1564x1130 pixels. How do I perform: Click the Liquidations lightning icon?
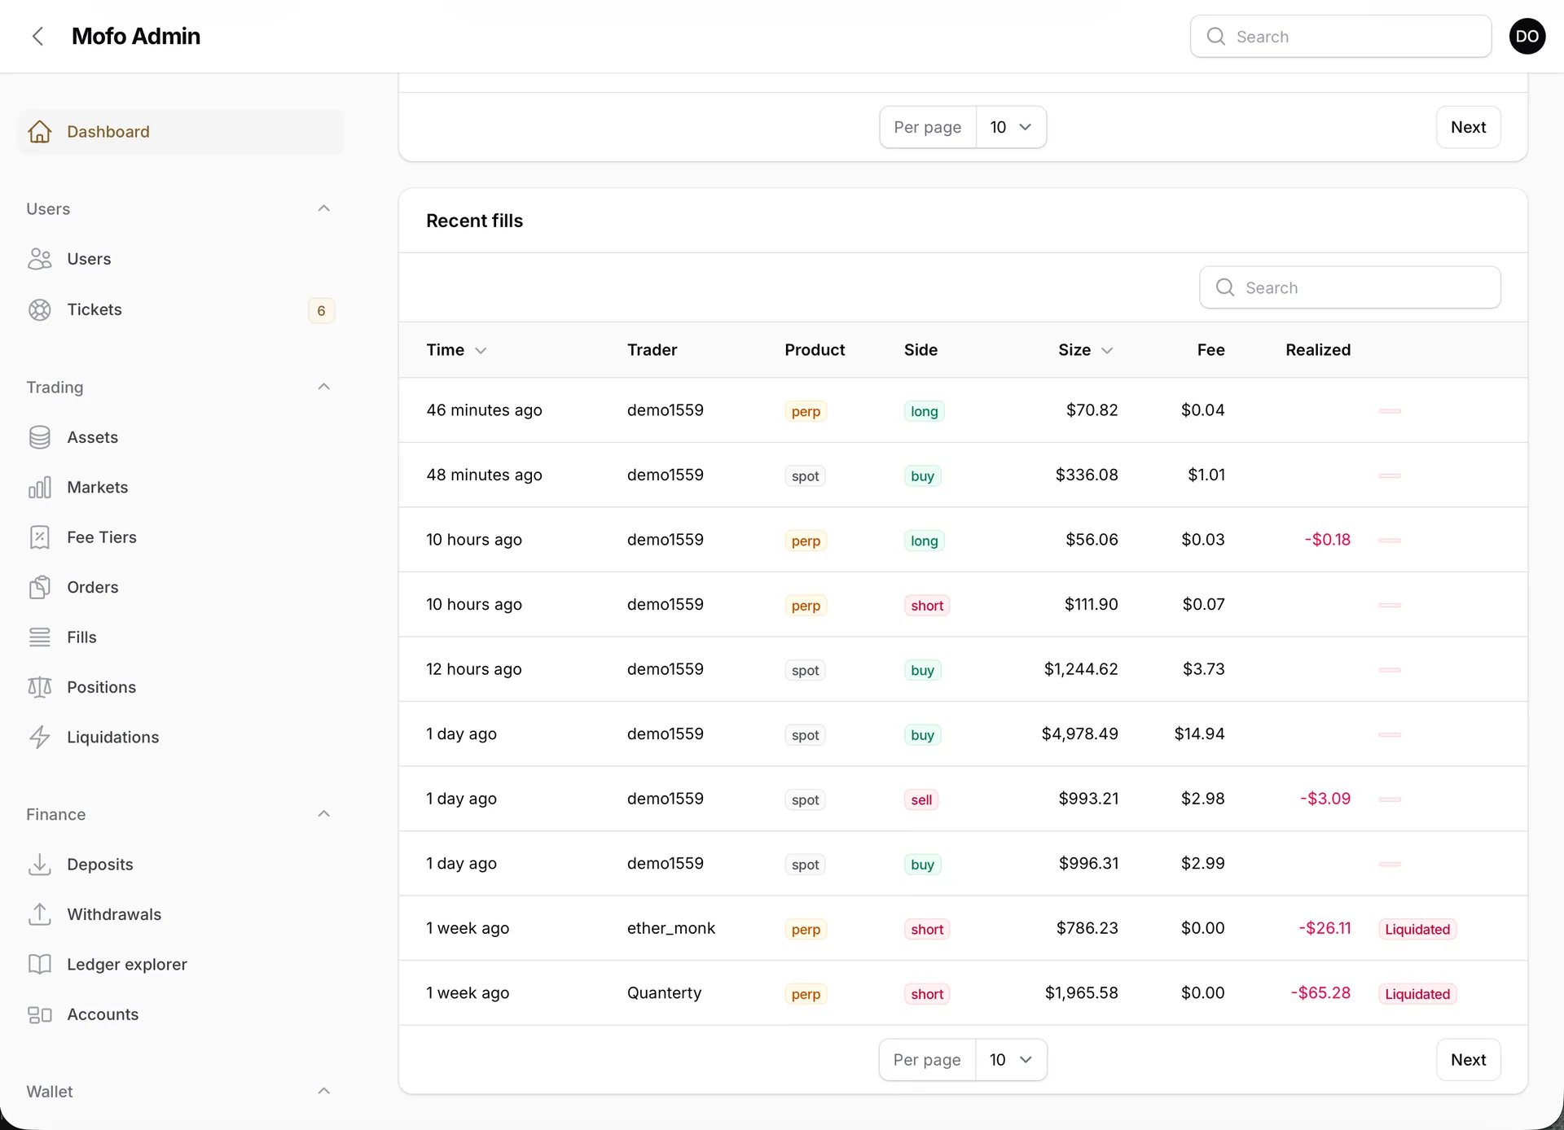tap(40, 737)
